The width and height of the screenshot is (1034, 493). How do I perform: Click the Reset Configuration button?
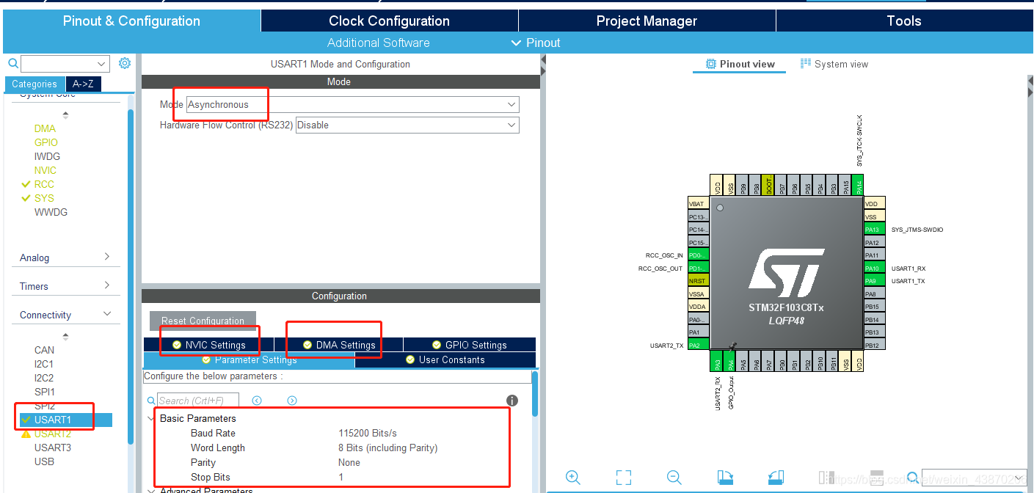203,321
